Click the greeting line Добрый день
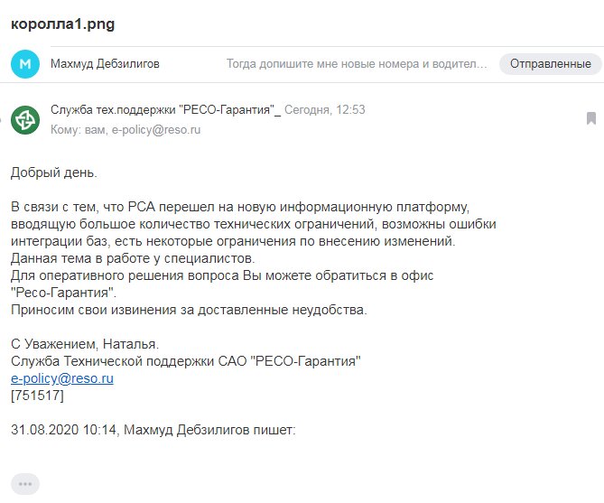Screen dimensions: 604x503 (54, 172)
